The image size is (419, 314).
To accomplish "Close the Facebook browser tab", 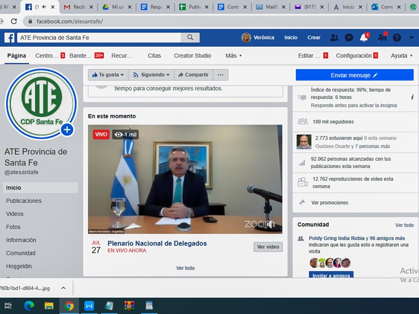I will 53,7.
